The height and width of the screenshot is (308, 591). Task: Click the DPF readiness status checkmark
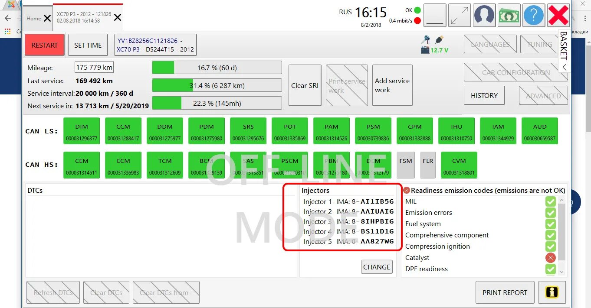pos(551,269)
